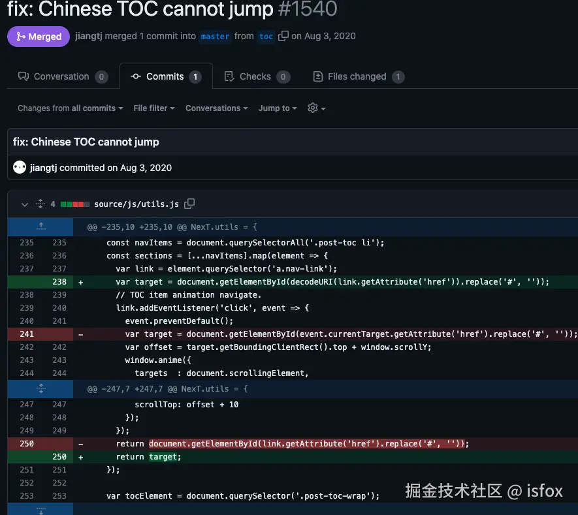This screenshot has height=515, width=578.
Task: Click jiangtj's avatar in the commit header
Action: pos(19,167)
